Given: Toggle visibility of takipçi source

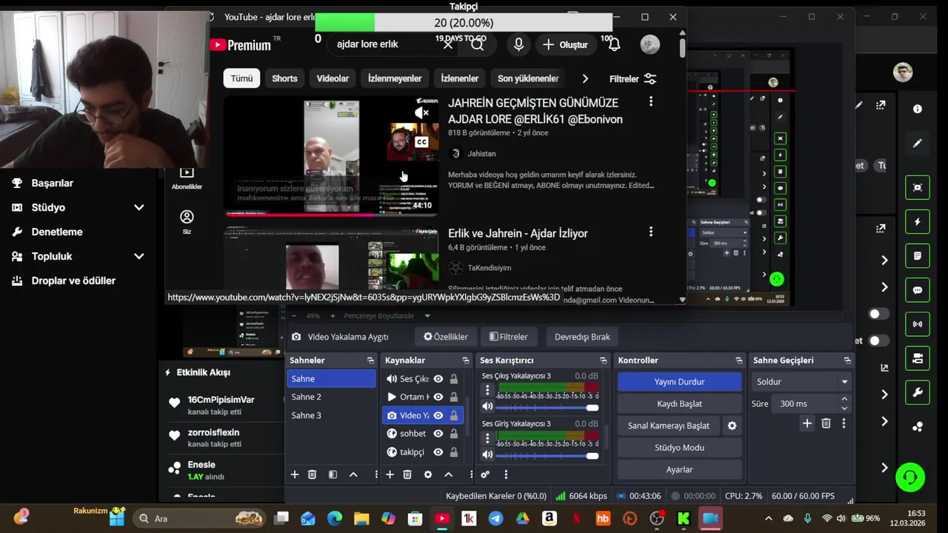Looking at the screenshot, I should tap(438, 452).
